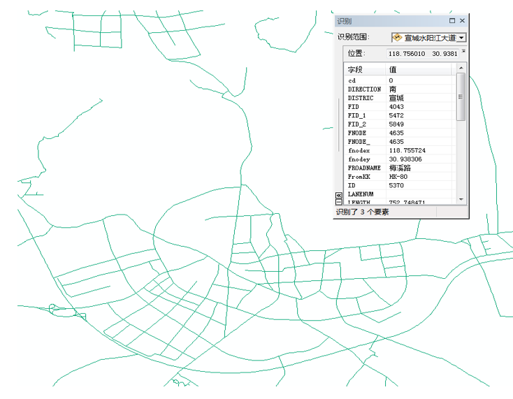Select the FNODE field name
513x399 pixels.
357,133
